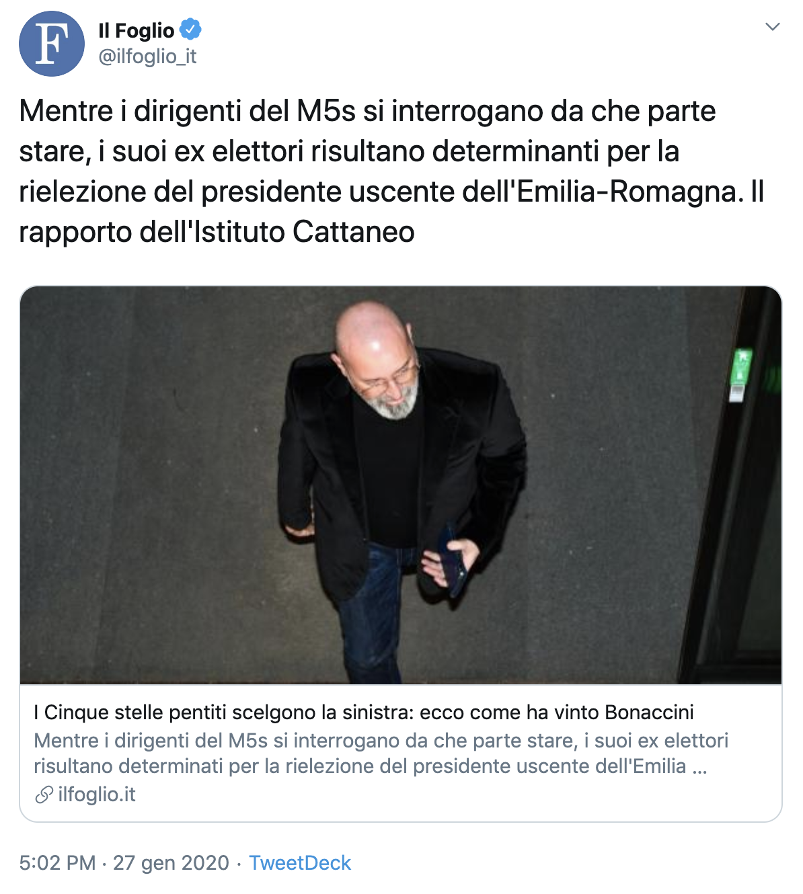The image size is (803, 894).
Task: Click the blue verified badge
Action: click(191, 30)
